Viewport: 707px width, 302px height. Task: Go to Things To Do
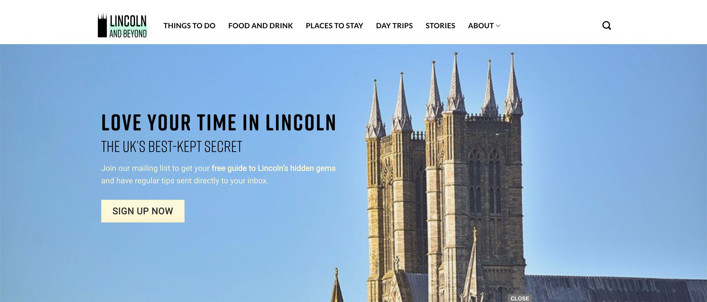(x=189, y=26)
